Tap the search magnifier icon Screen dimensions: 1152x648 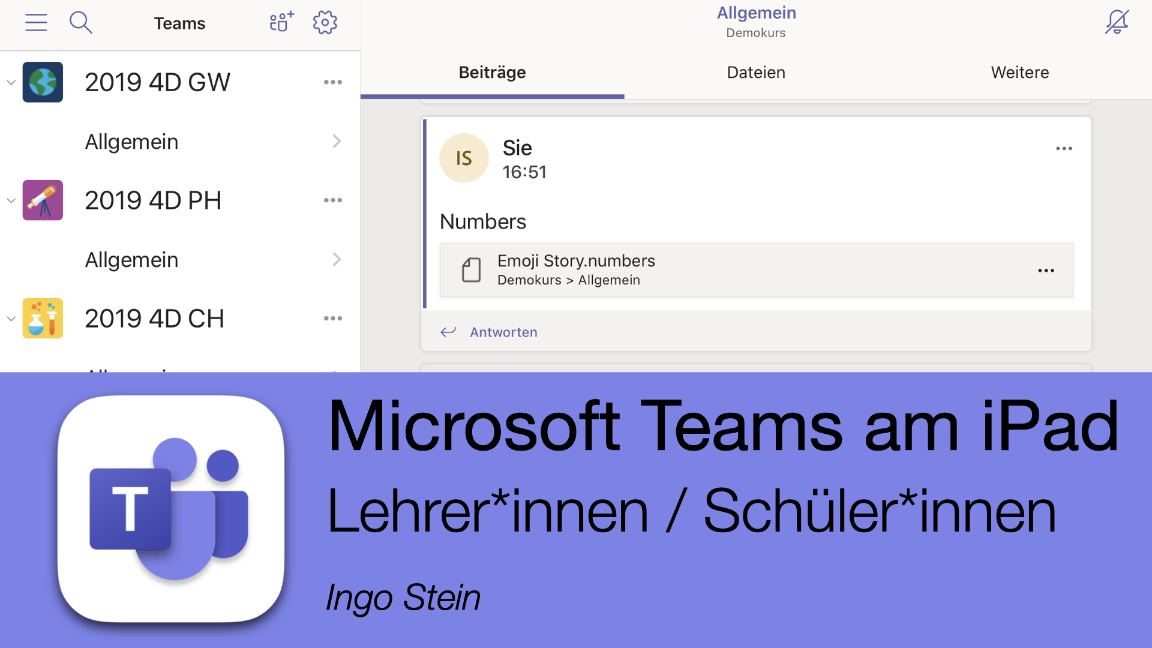(80, 23)
